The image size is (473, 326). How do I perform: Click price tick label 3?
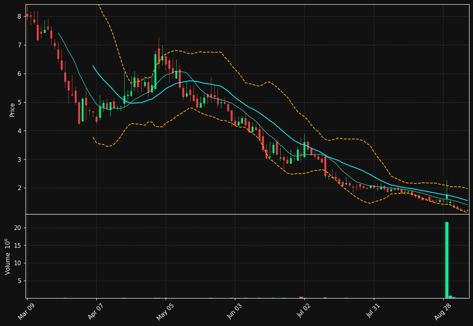point(19,160)
